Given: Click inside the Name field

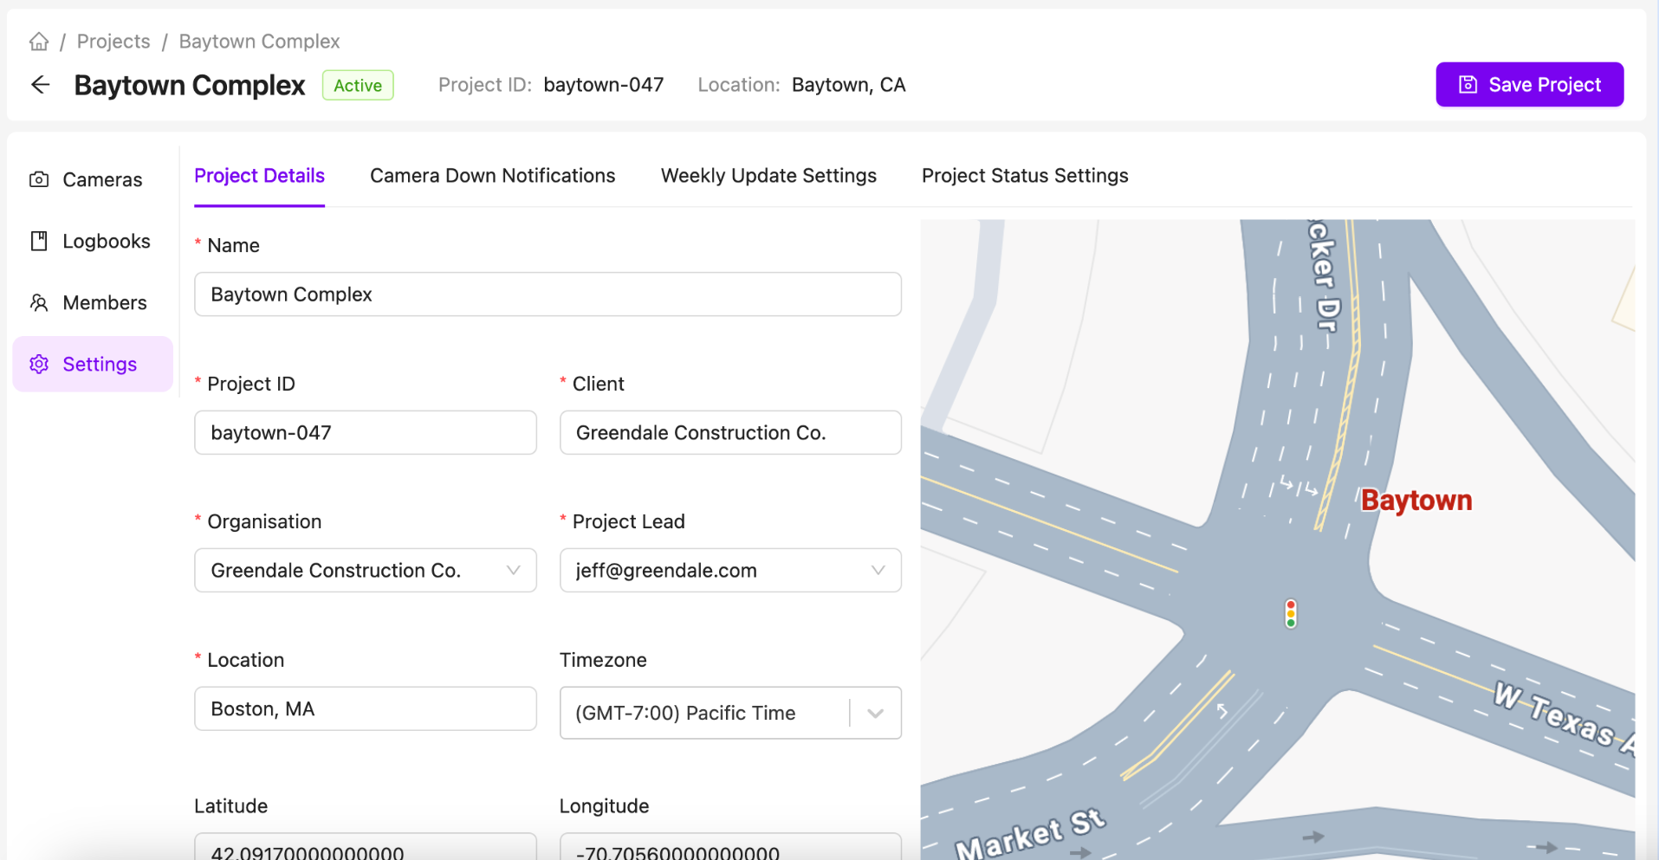Looking at the screenshot, I should click(548, 294).
